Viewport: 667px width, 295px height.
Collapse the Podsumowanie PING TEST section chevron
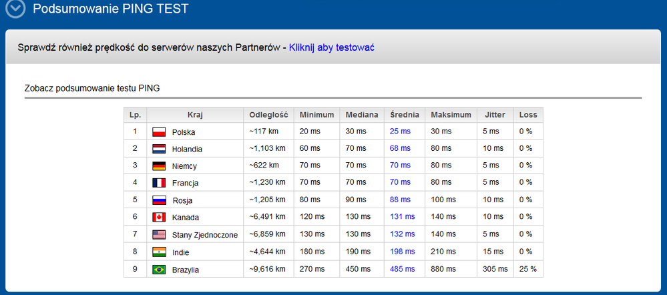tap(16, 9)
